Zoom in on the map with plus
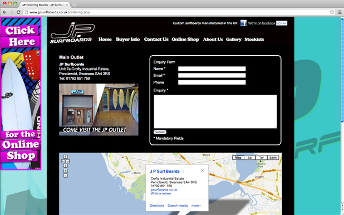 click(x=65, y=171)
